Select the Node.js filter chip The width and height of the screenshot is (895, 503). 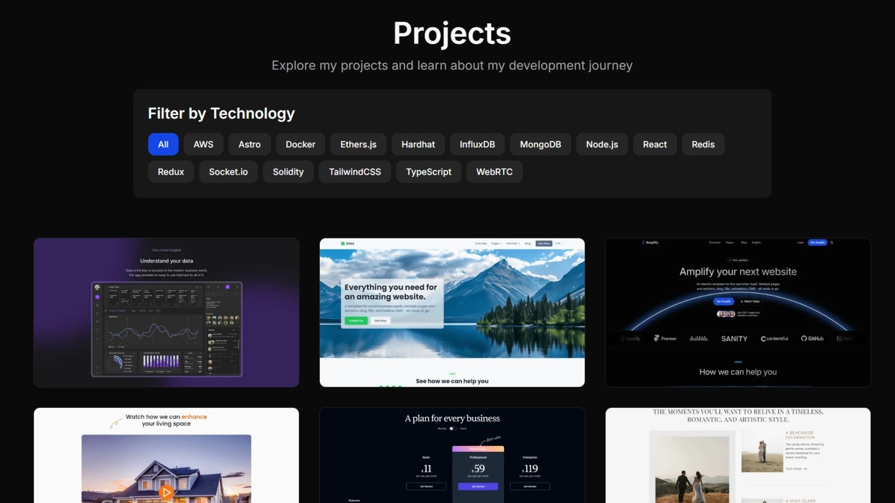pos(602,144)
